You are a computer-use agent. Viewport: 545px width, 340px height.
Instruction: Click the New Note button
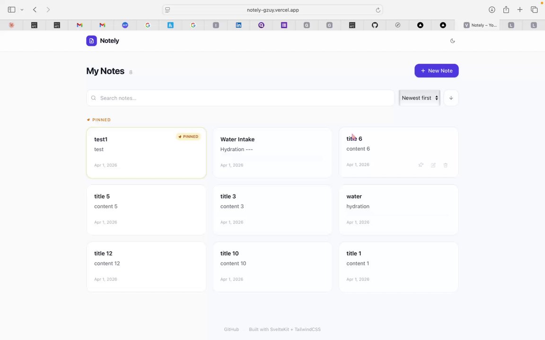[x=436, y=71]
